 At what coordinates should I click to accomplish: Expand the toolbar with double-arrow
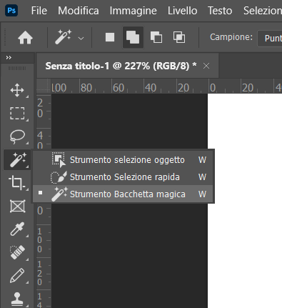[9, 58]
